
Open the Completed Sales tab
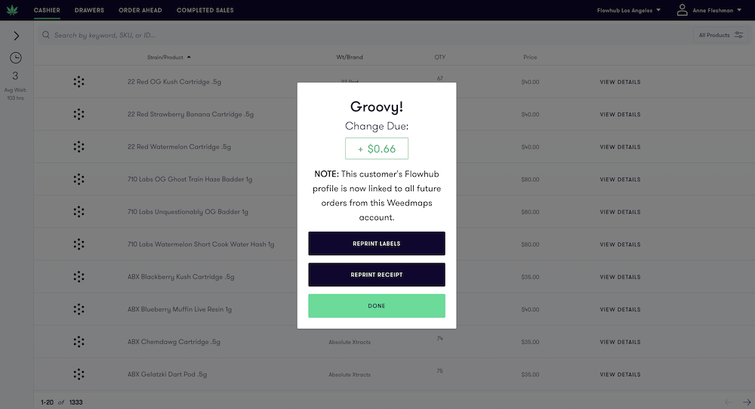point(205,10)
